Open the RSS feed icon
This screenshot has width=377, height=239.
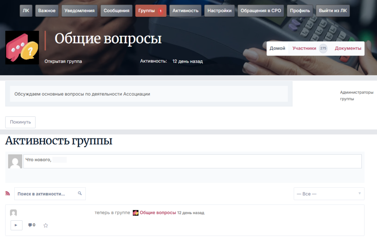click(x=8, y=194)
